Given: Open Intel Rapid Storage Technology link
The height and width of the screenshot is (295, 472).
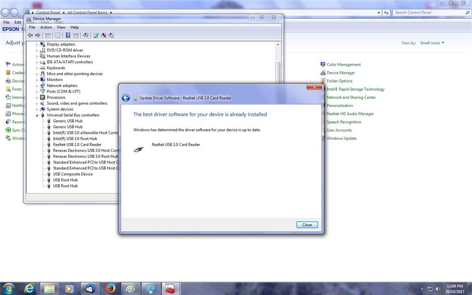Looking at the screenshot, I should (x=355, y=89).
